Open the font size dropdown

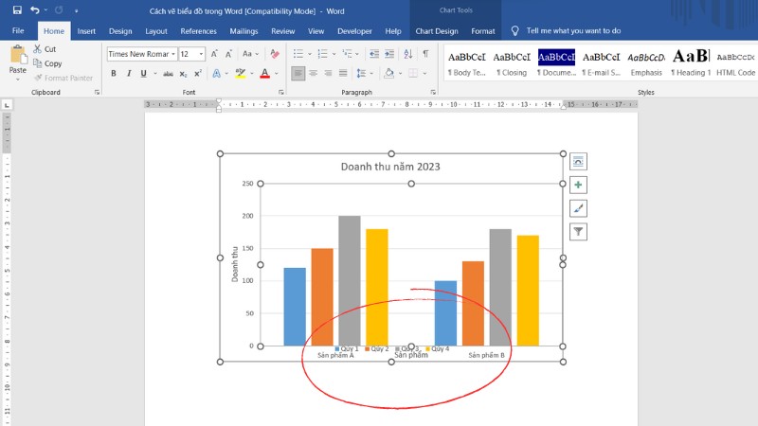pyautogui.click(x=201, y=54)
